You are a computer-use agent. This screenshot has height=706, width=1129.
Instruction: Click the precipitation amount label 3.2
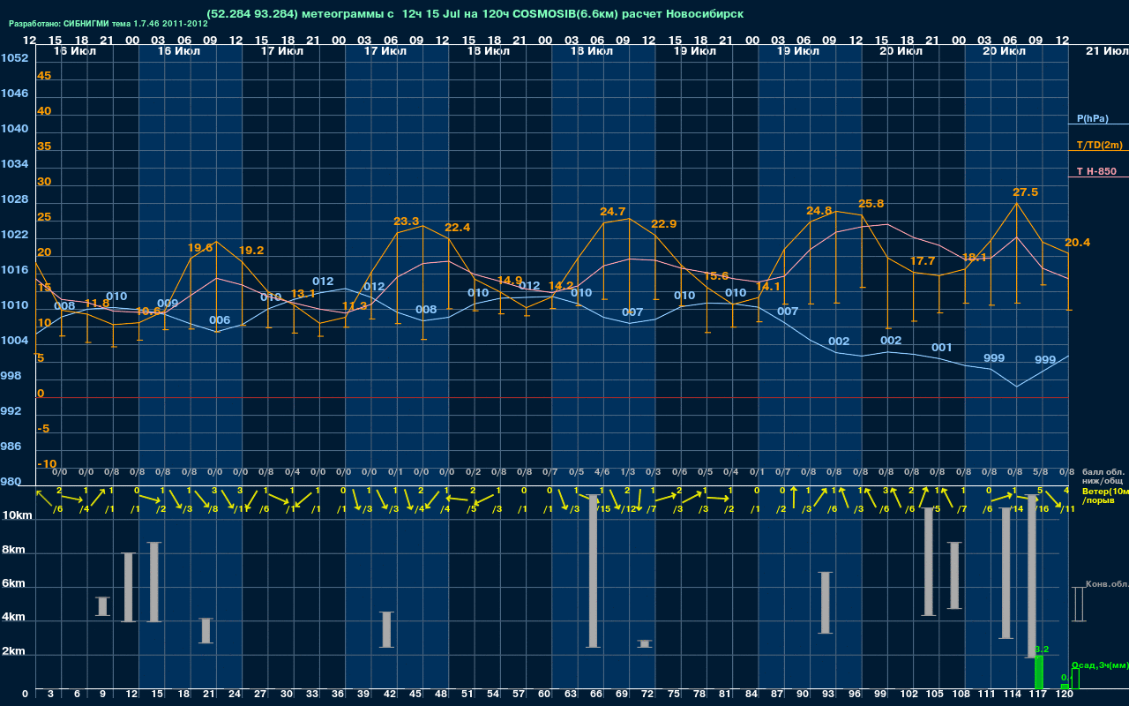coord(1042,650)
